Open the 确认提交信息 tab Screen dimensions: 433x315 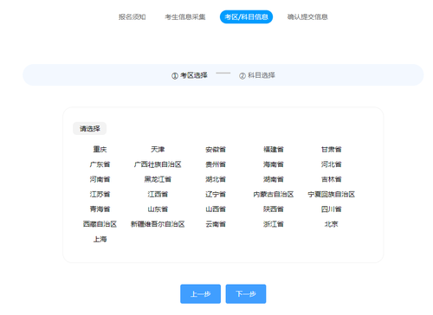307,17
